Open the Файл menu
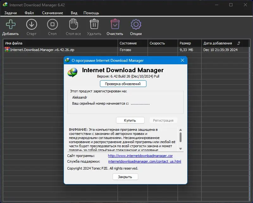The image size is (253, 203). (29, 13)
